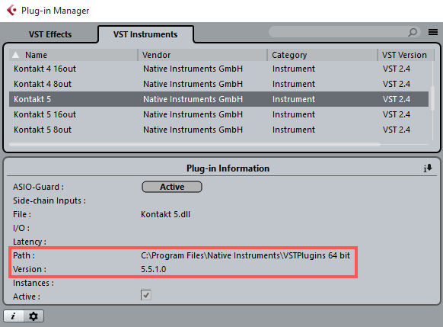Click the Plug-in Information pin icon
443x327 pixels.
pos(428,168)
